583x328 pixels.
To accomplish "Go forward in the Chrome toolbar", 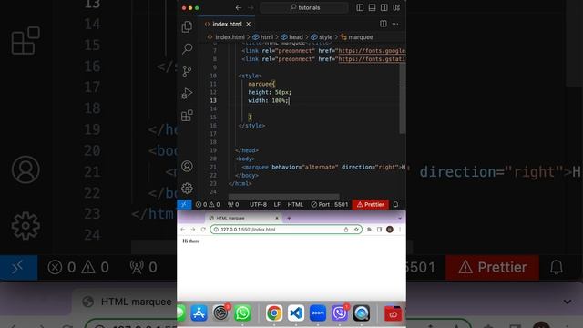I will point(192,230).
